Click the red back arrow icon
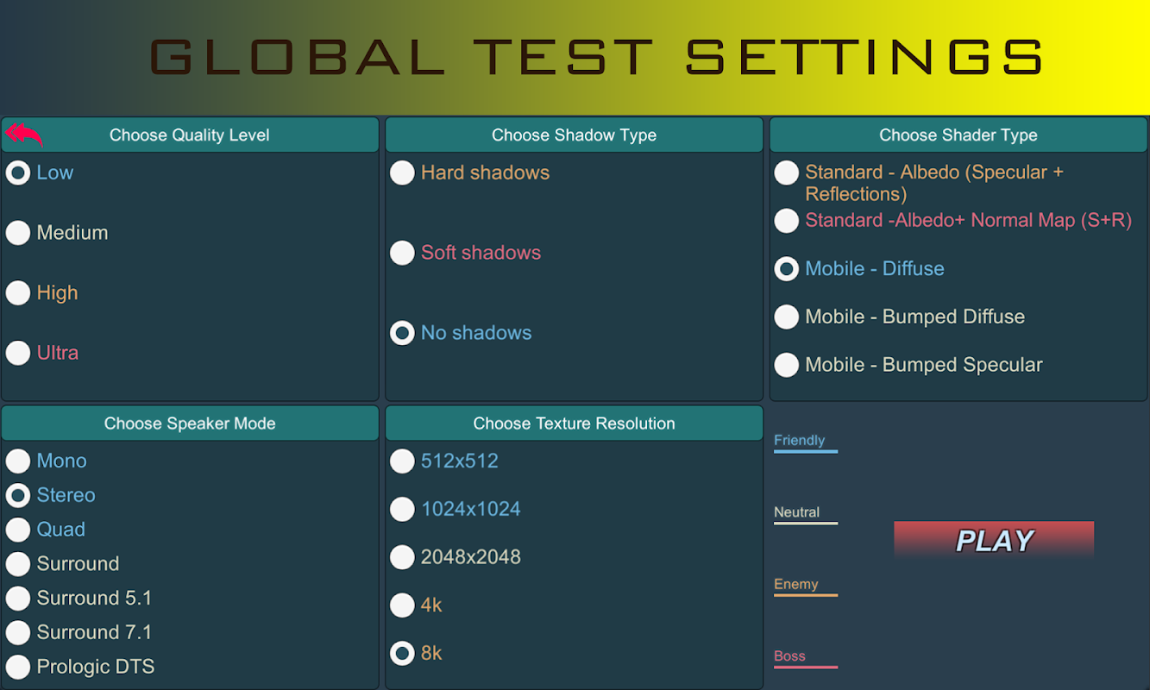Screen dimensions: 1150x690 24,135
